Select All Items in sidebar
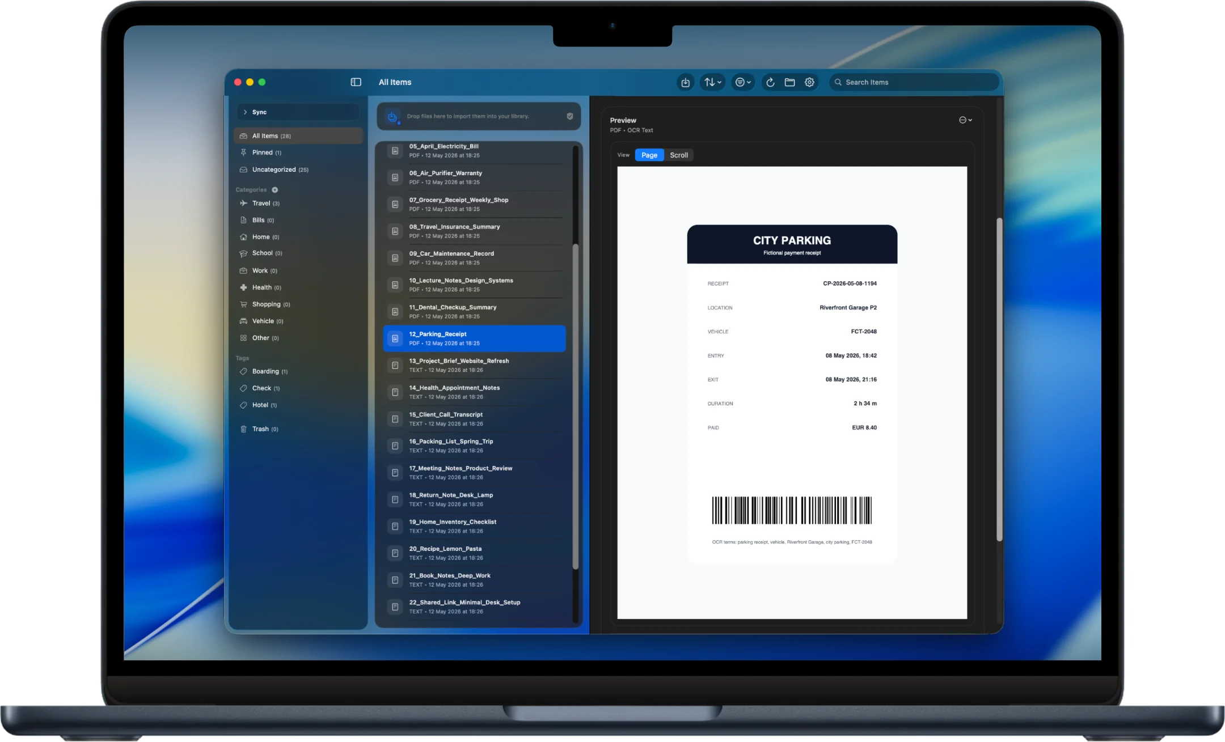Screen dimensions: 1225x742 tap(298, 136)
